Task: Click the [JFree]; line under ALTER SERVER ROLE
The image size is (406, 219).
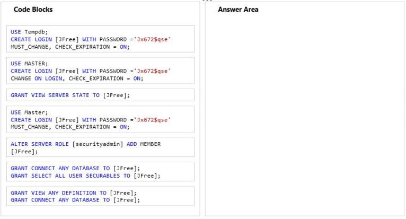Action: coord(24,152)
